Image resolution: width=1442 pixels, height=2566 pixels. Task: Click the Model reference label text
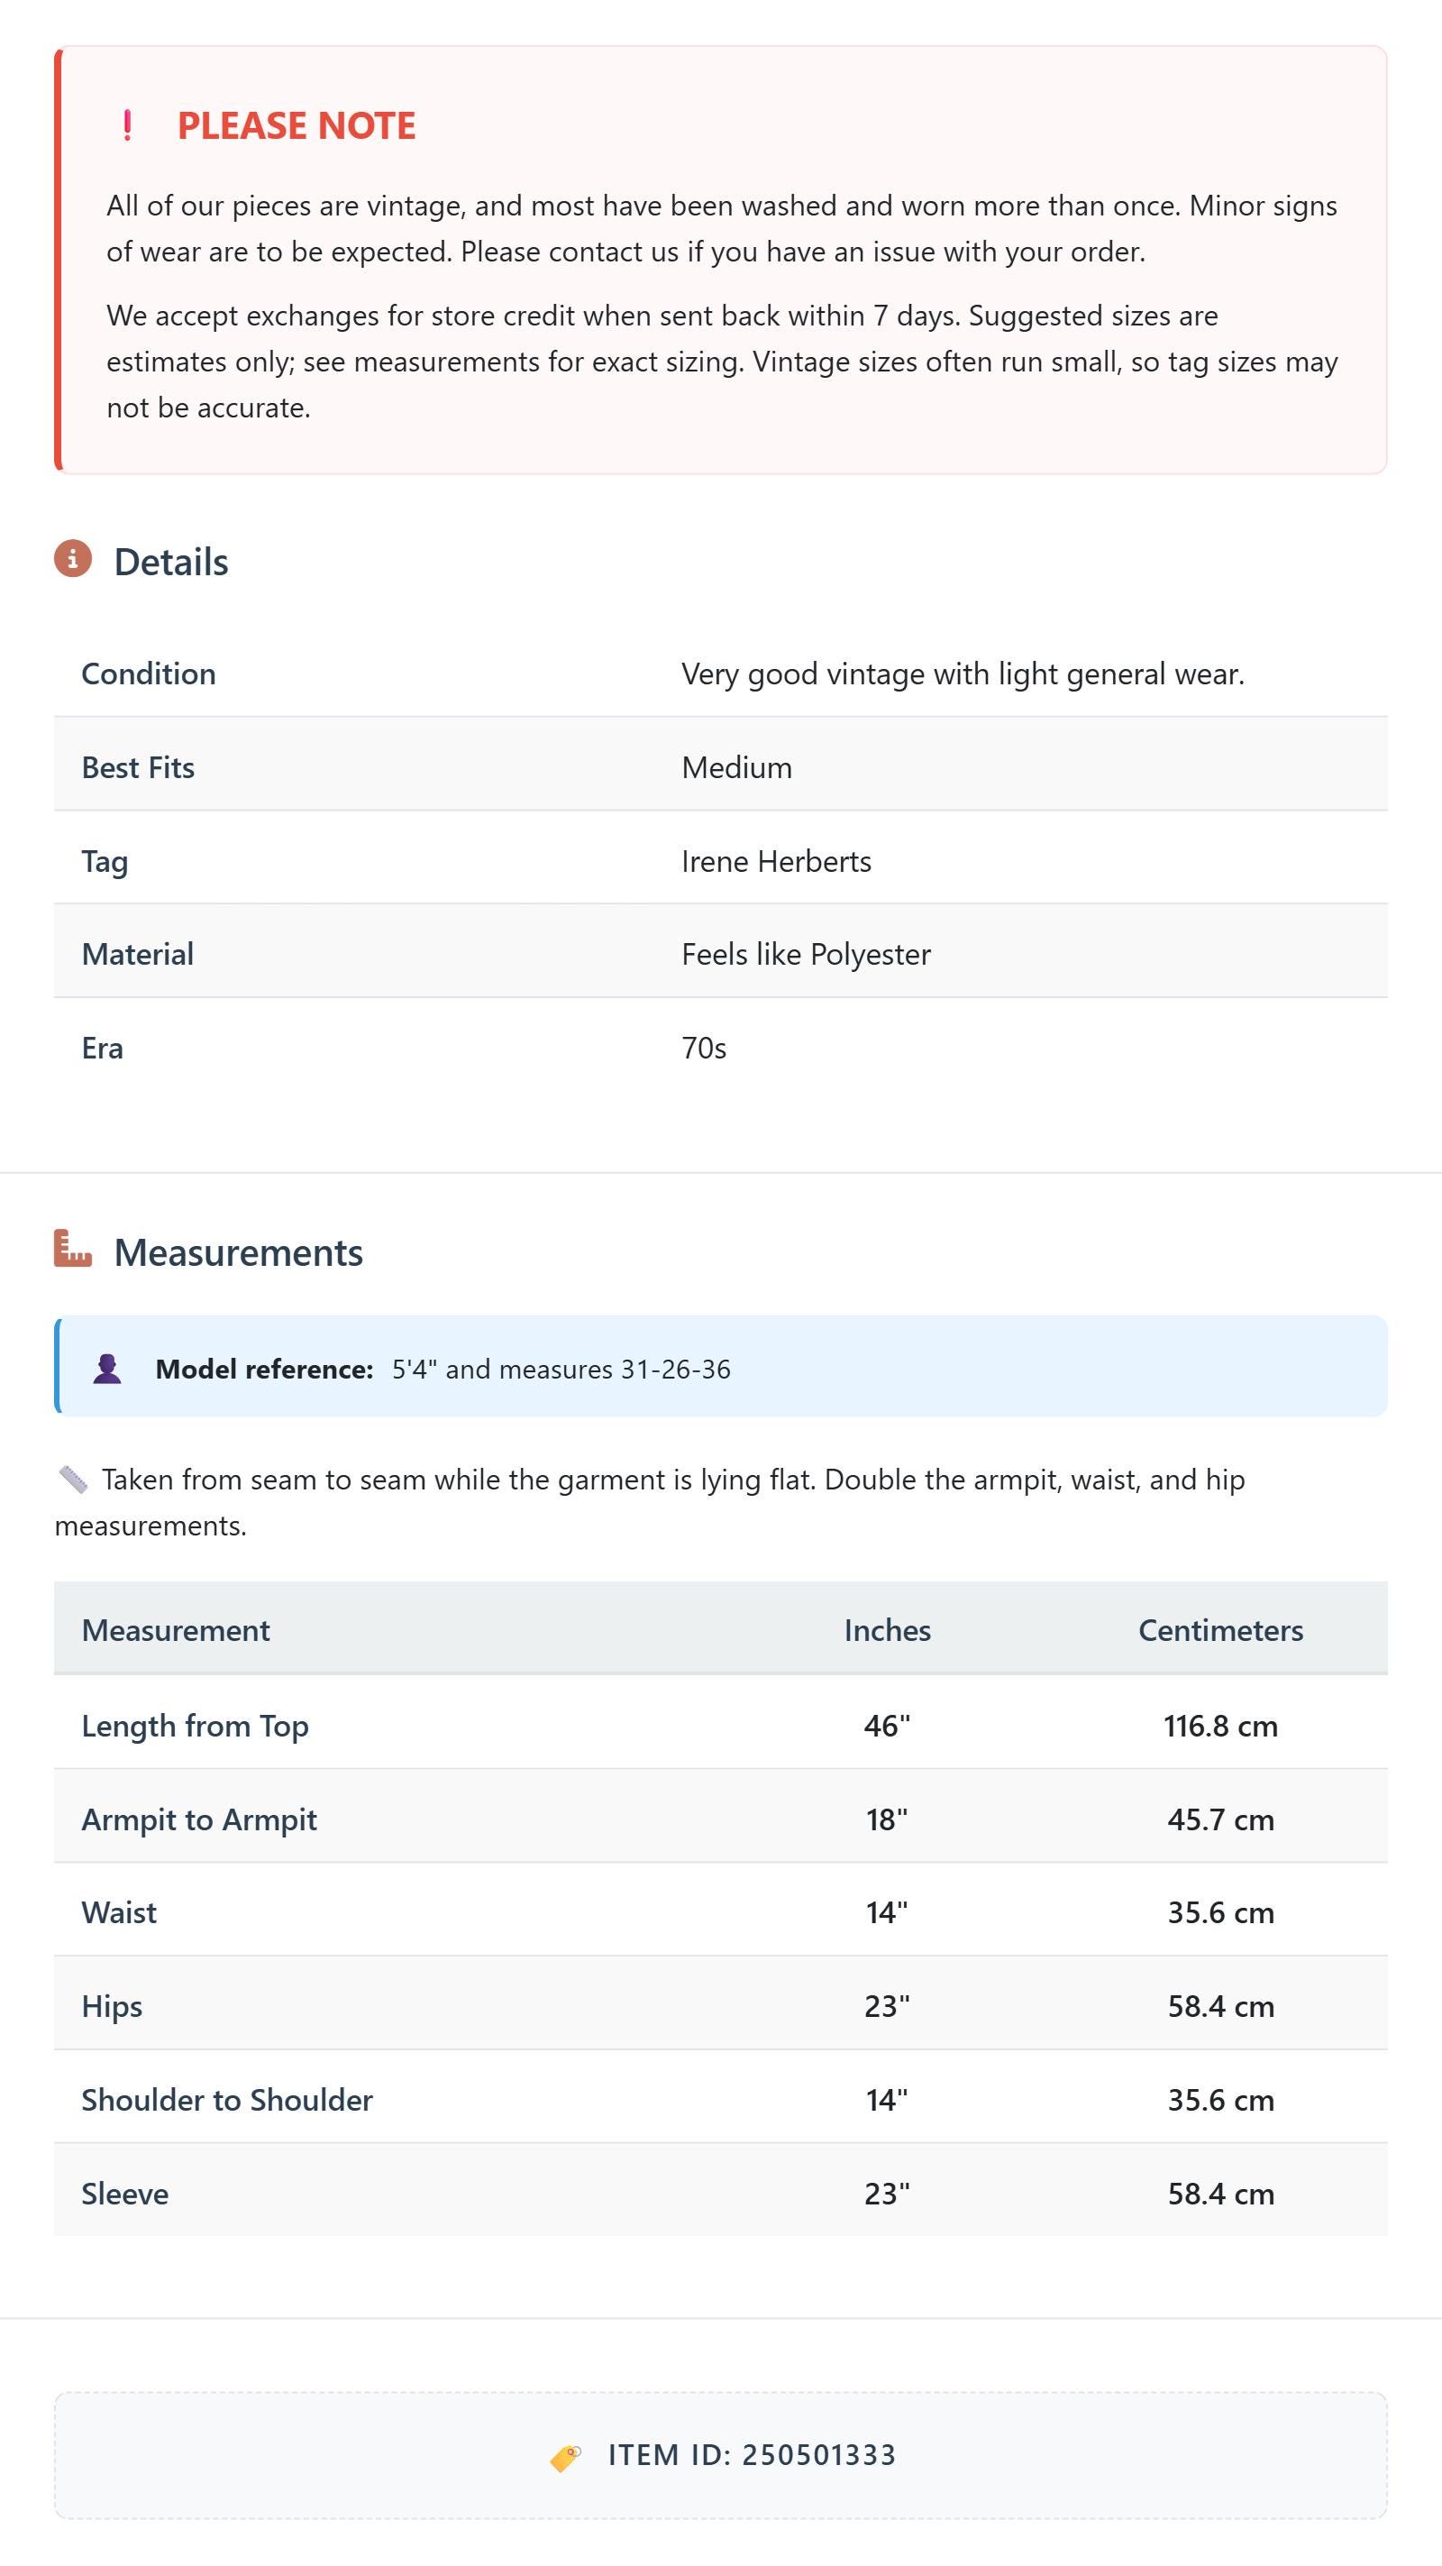click(x=264, y=1369)
